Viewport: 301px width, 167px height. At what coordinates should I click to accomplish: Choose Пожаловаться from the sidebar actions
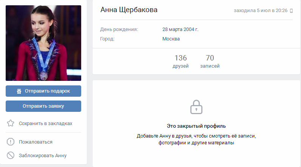[x=36, y=142]
